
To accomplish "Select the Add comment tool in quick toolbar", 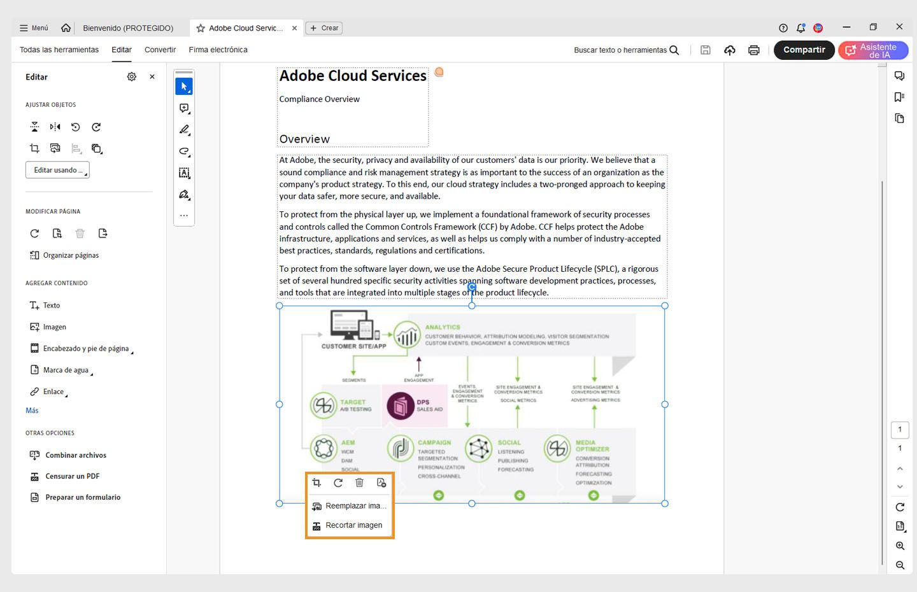I will [183, 108].
